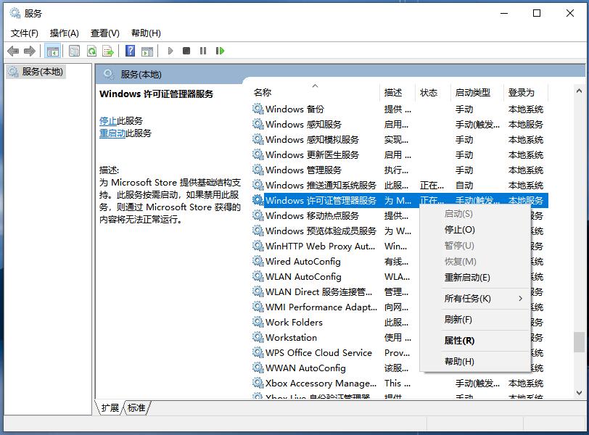Switch to the 标准 tab at bottom

[136, 408]
